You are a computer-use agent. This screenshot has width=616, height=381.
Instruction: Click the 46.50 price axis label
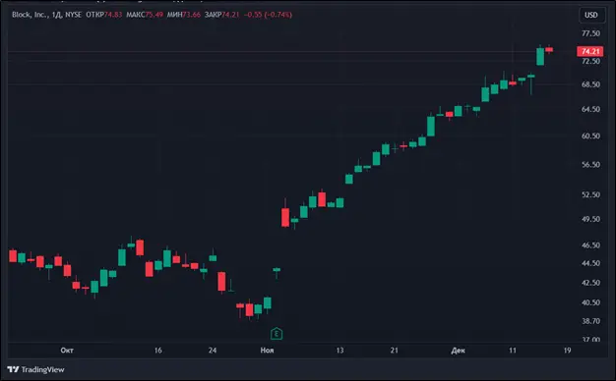click(x=590, y=245)
